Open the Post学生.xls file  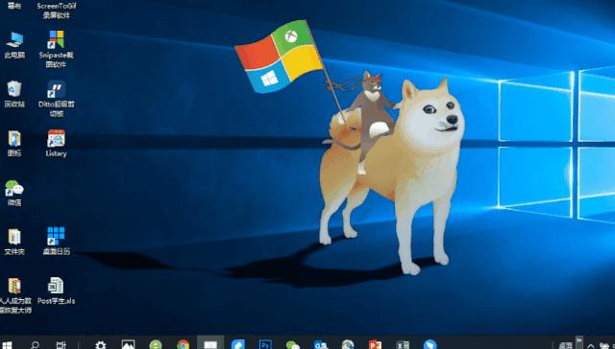click(x=56, y=291)
